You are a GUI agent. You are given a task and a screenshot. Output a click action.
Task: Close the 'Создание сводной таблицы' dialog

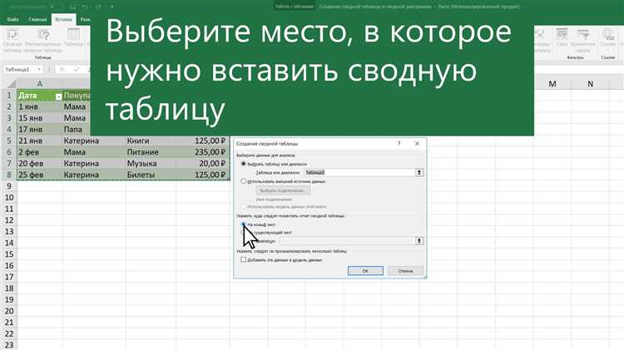coord(417,143)
